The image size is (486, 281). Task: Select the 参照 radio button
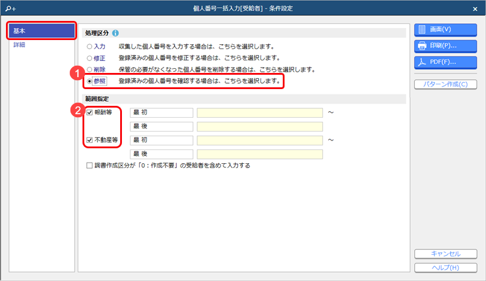coord(90,81)
